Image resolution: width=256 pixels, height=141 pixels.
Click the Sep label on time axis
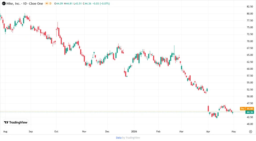31,131
